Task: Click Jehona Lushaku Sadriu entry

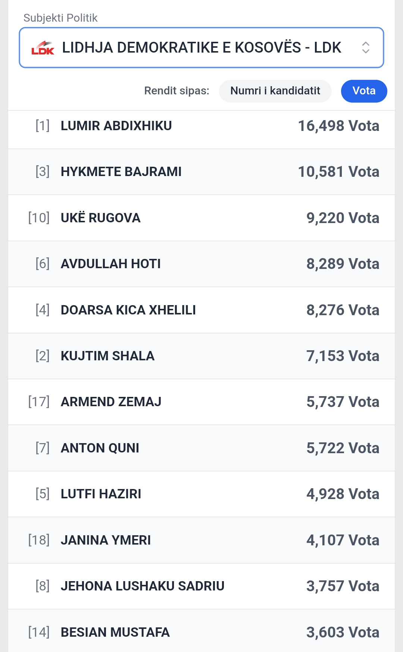Action: click(x=201, y=586)
